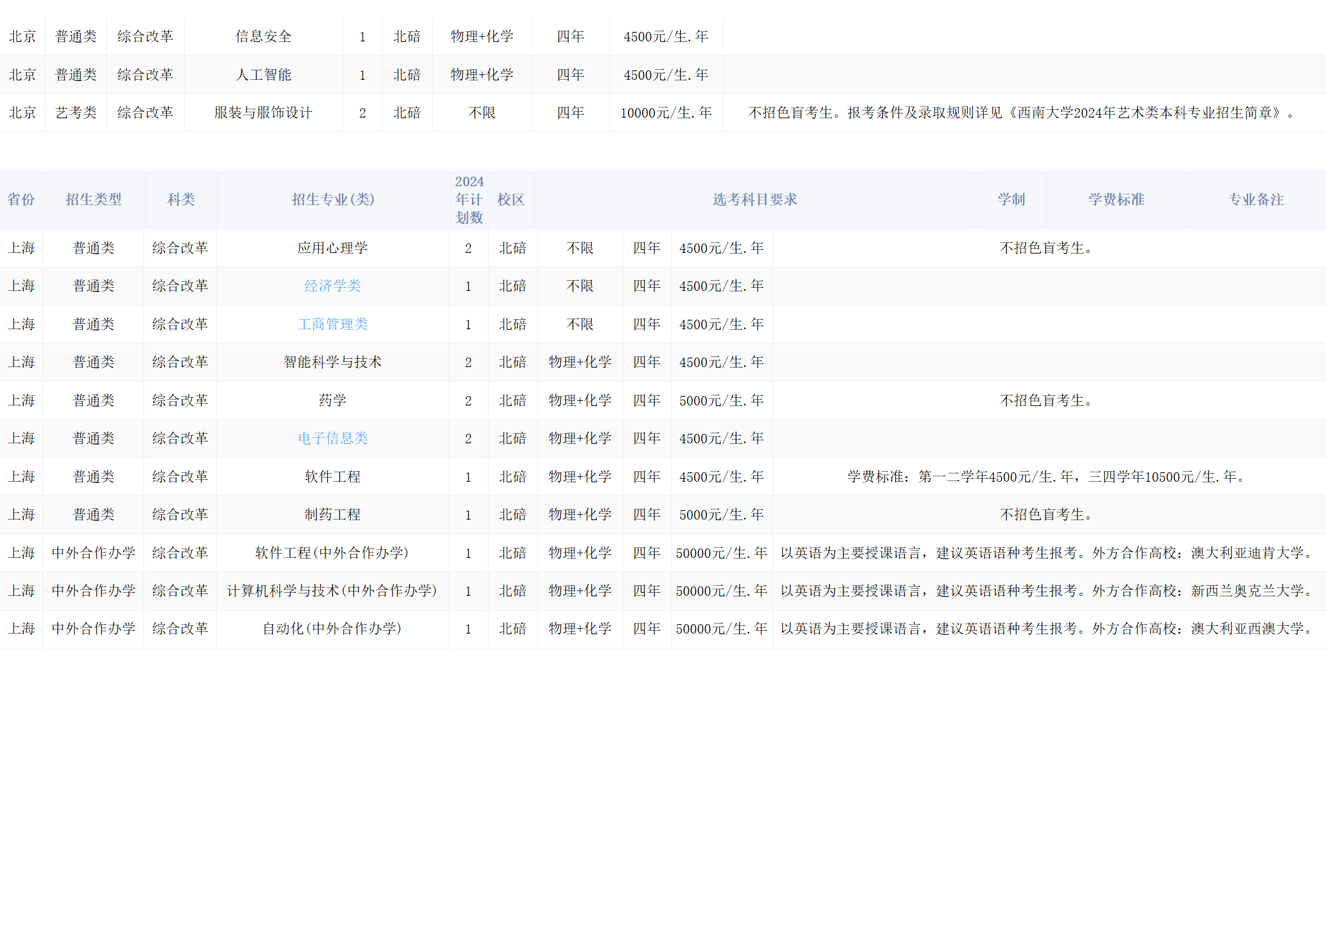Click the 服装与服饰设计 cell in Beijing row
This screenshot has width=1326, height=938.
tap(263, 113)
